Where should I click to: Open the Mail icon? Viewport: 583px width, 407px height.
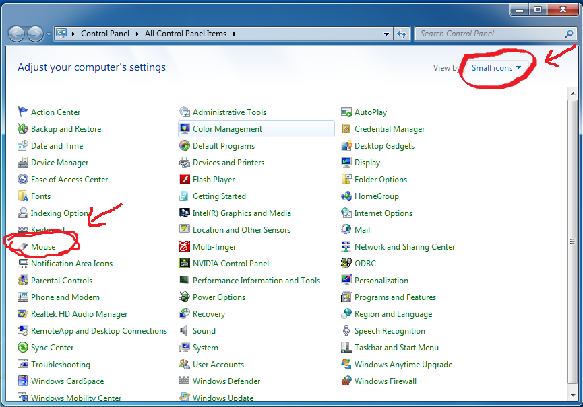(346, 229)
